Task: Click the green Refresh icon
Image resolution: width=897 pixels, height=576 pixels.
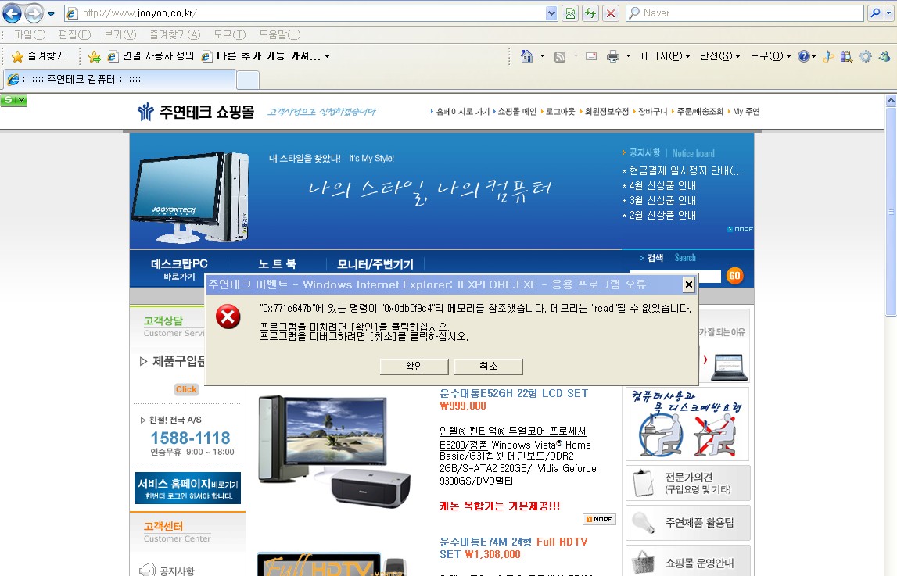Action: 590,13
